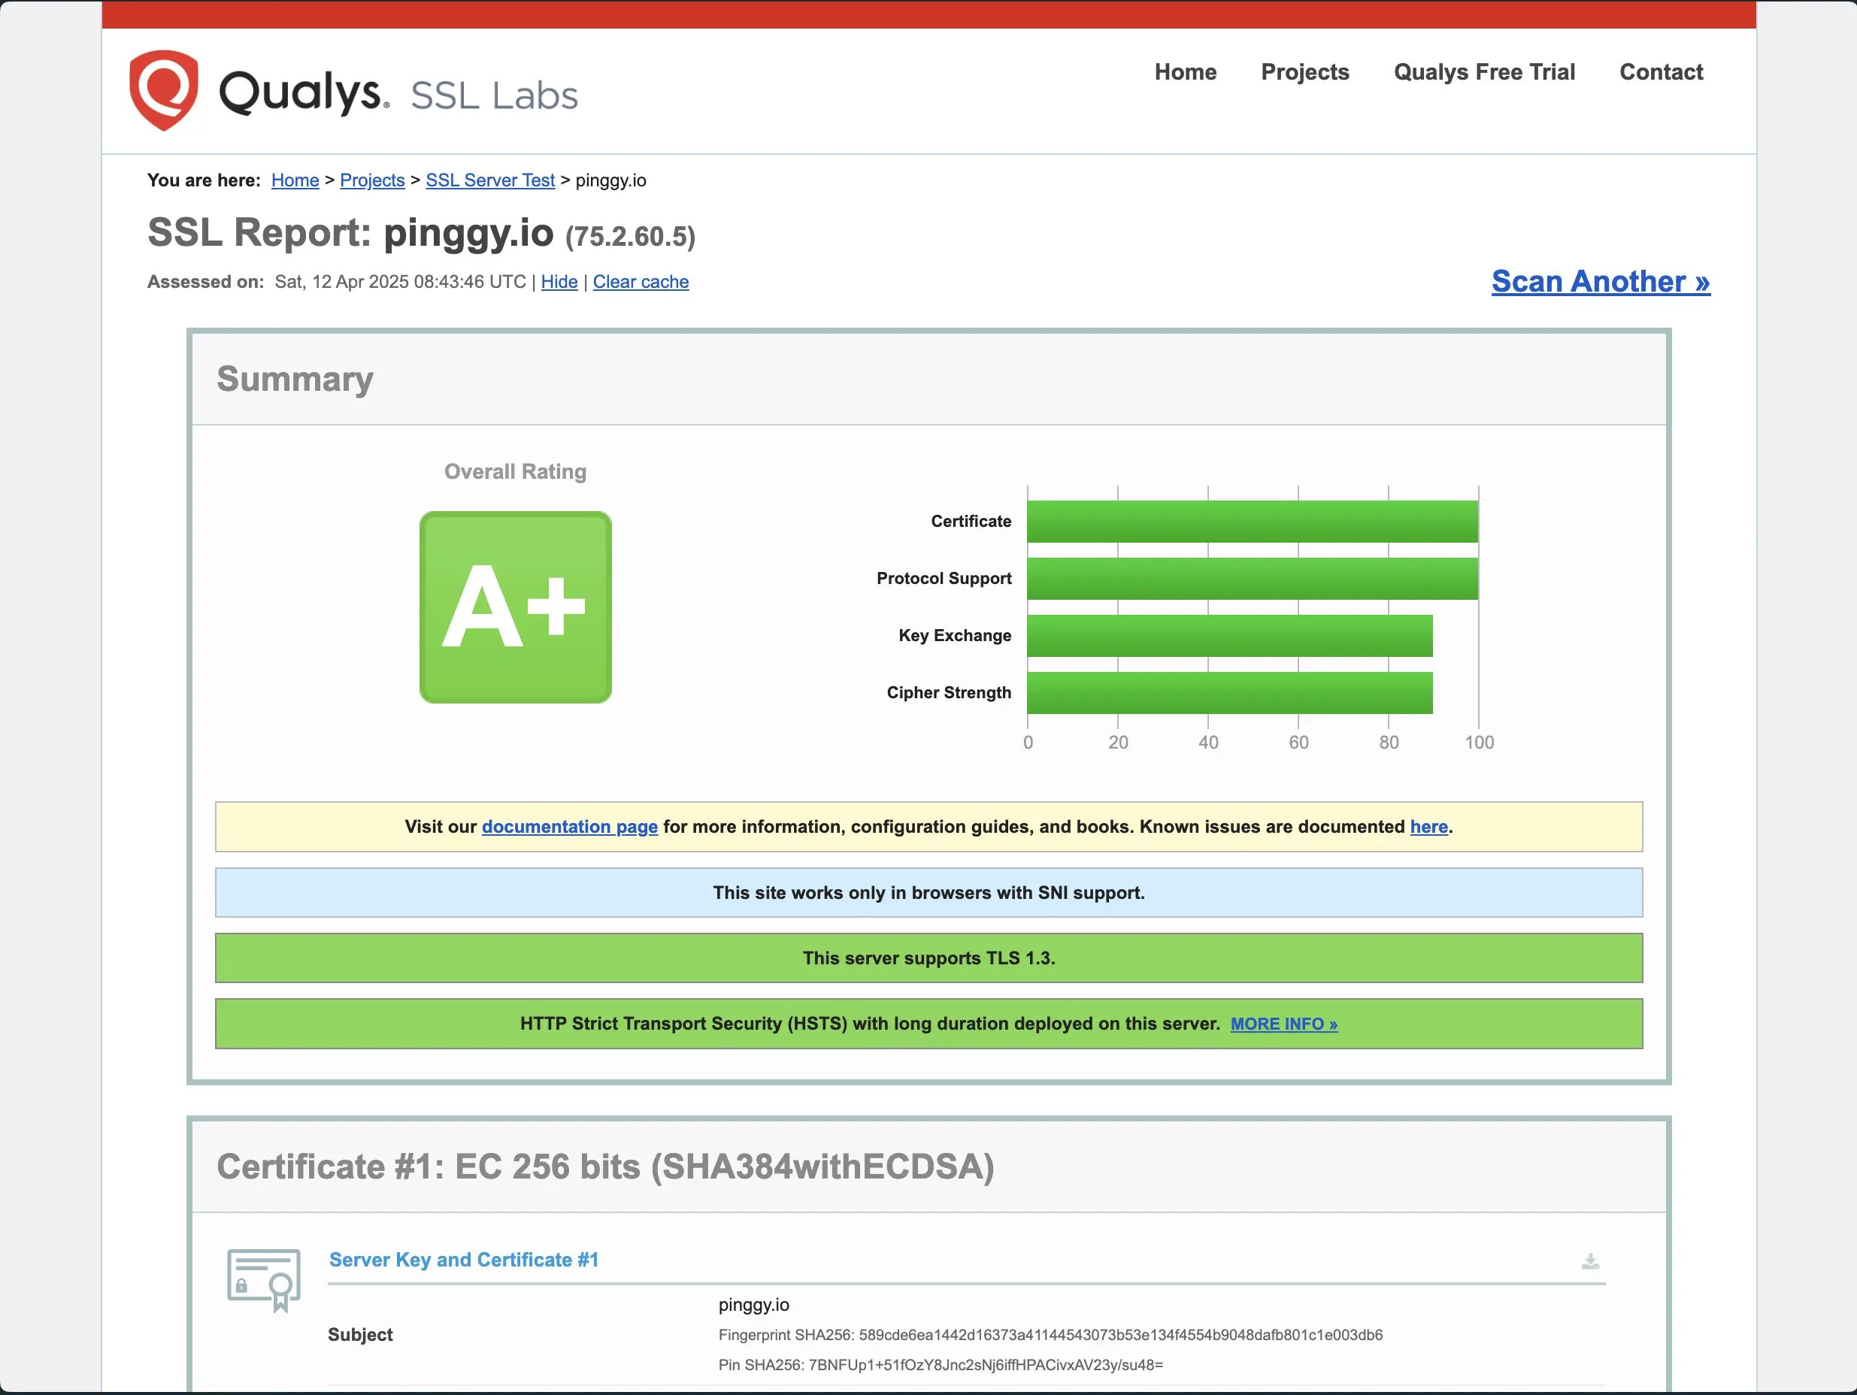Follow the Projects breadcrumb link
This screenshot has height=1395, width=1857.
click(372, 180)
